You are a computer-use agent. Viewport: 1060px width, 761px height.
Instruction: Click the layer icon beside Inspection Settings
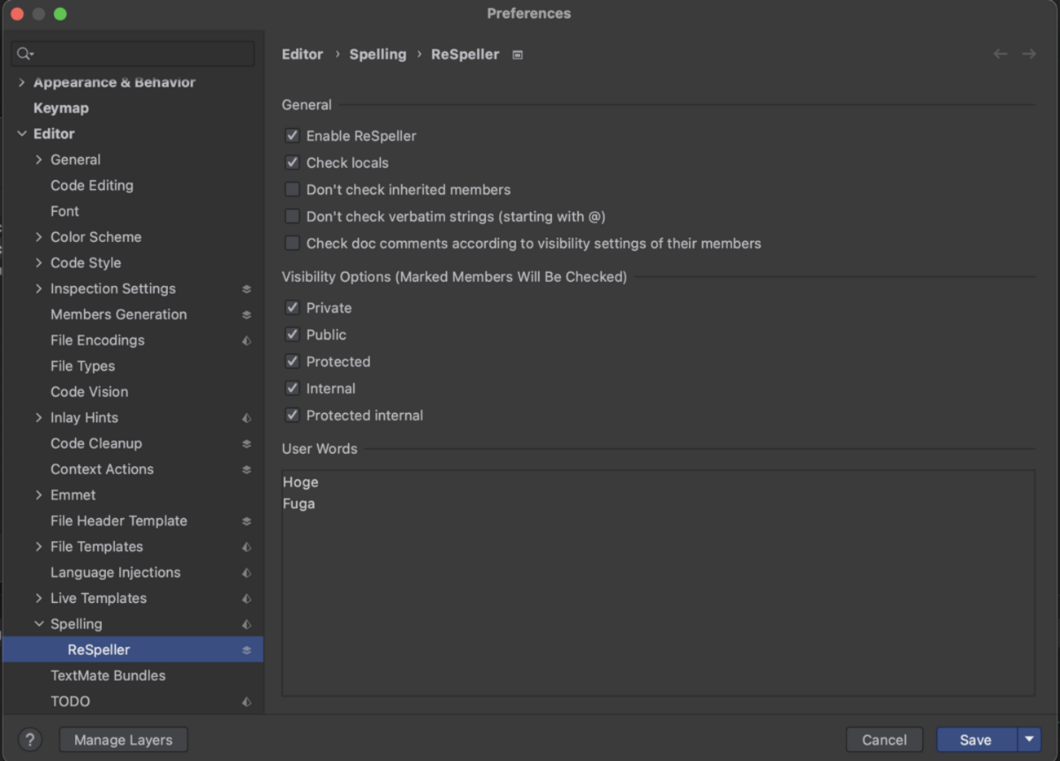click(x=246, y=289)
